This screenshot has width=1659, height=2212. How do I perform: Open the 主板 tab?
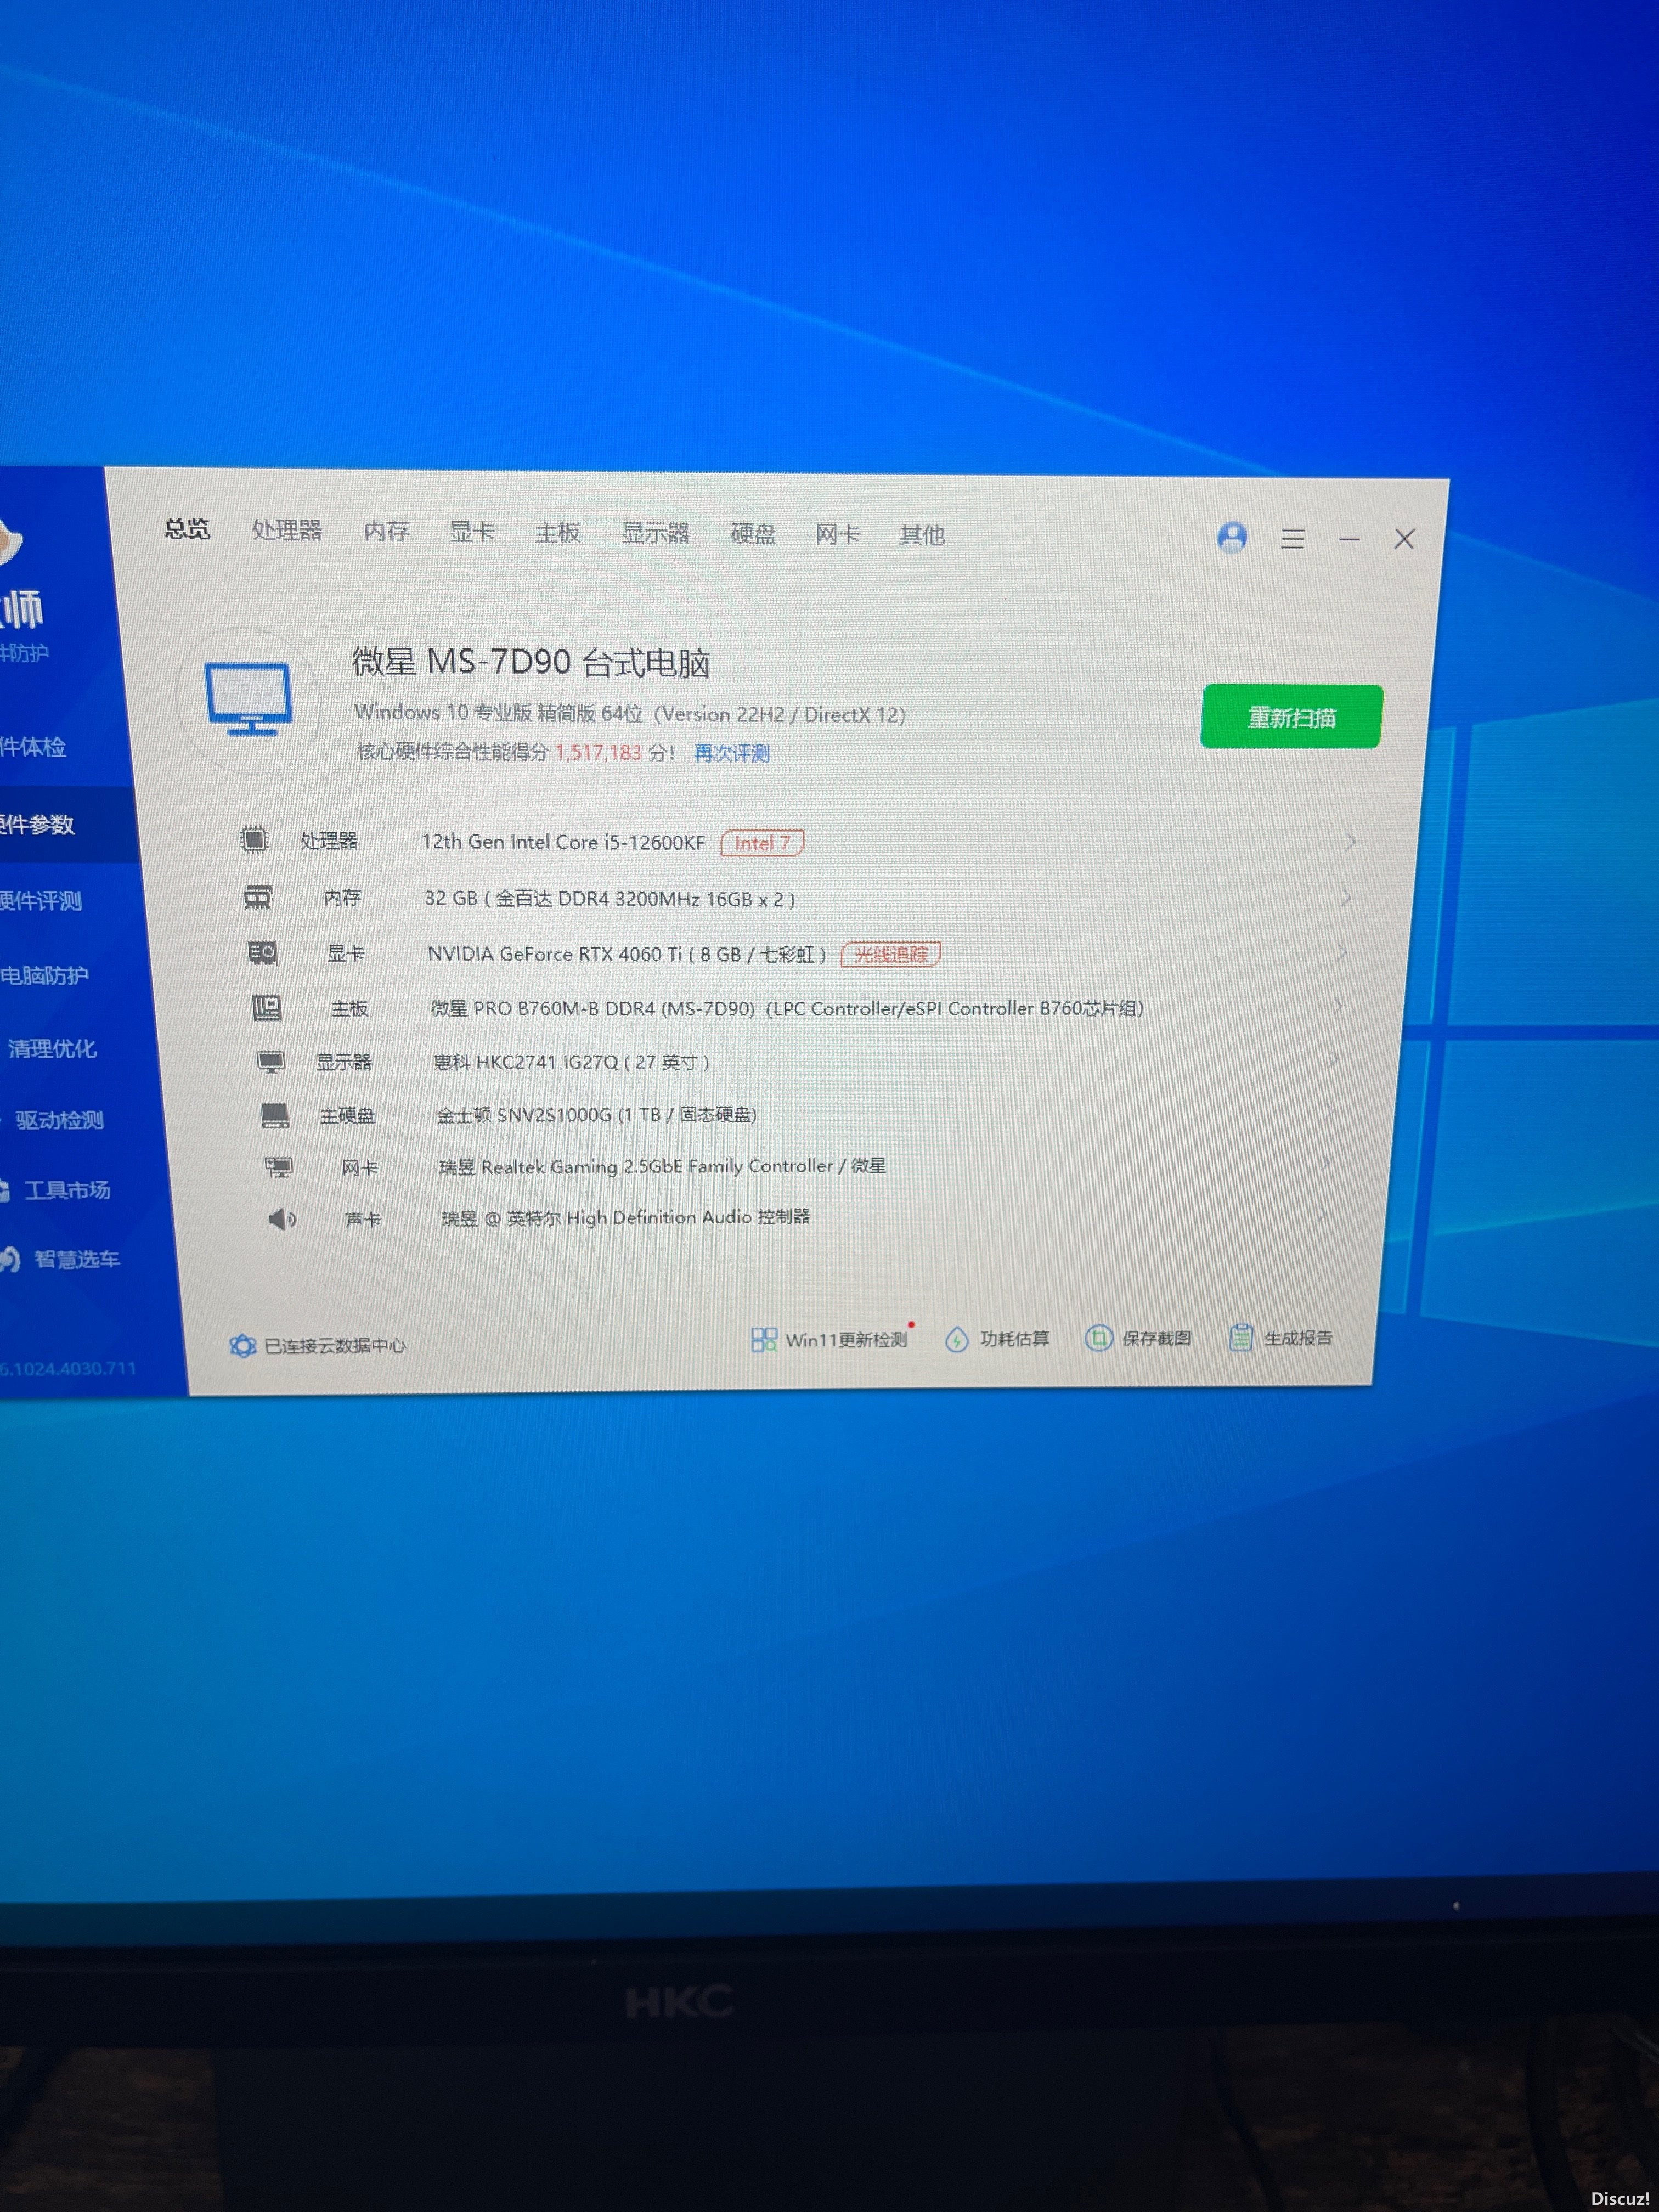[x=557, y=533]
